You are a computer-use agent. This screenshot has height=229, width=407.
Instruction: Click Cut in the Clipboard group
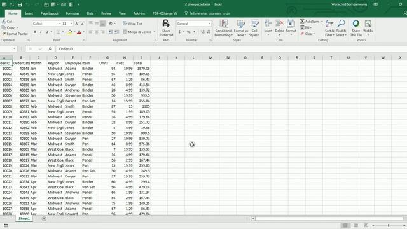pyautogui.click(x=7, y=21)
